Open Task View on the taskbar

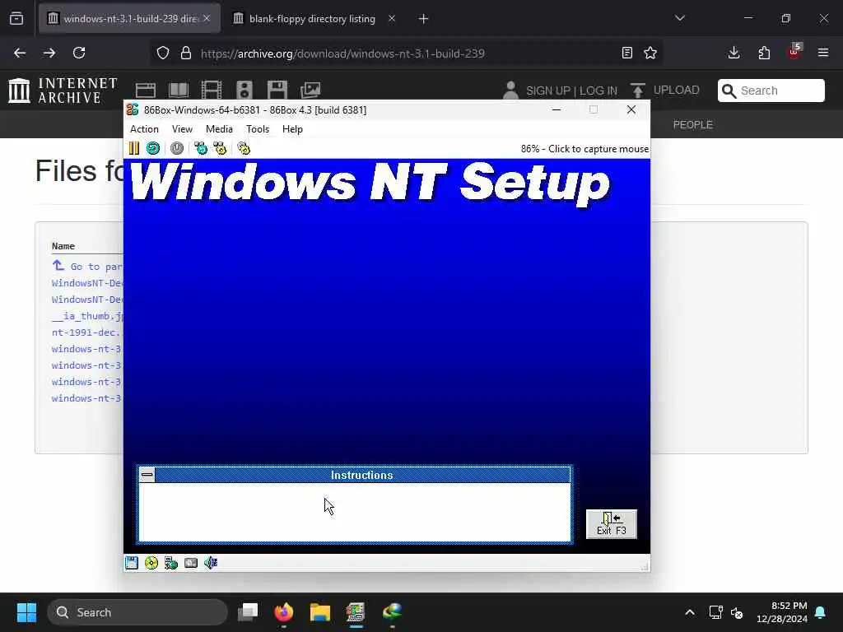[248, 612]
